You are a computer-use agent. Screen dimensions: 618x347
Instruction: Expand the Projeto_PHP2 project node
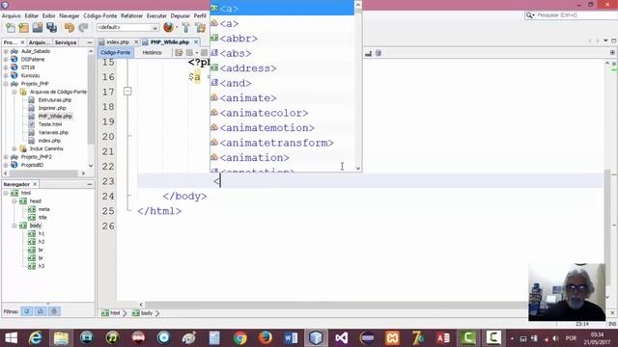tap(6, 157)
